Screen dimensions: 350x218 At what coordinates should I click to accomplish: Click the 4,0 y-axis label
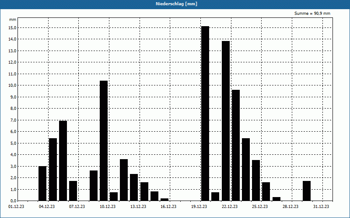click(13, 155)
